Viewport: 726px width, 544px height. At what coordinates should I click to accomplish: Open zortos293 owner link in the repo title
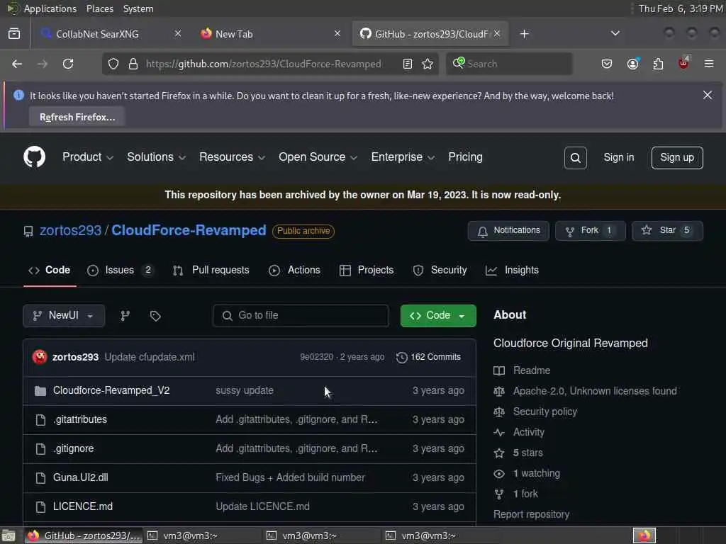[x=70, y=230]
